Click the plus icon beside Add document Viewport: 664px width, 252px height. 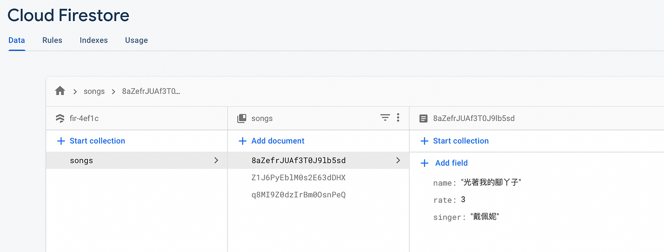click(x=242, y=141)
